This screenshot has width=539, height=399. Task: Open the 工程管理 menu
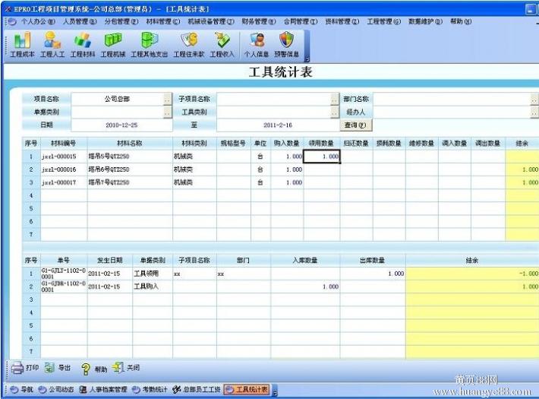point(383,21)
